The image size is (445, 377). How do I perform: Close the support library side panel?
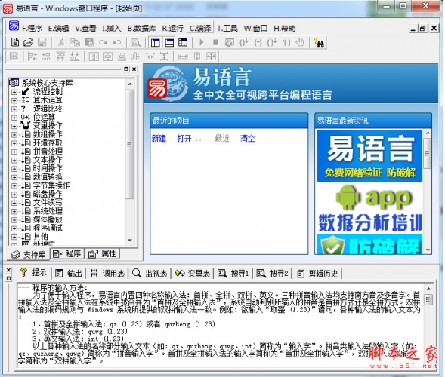click(x=134, y=69)
